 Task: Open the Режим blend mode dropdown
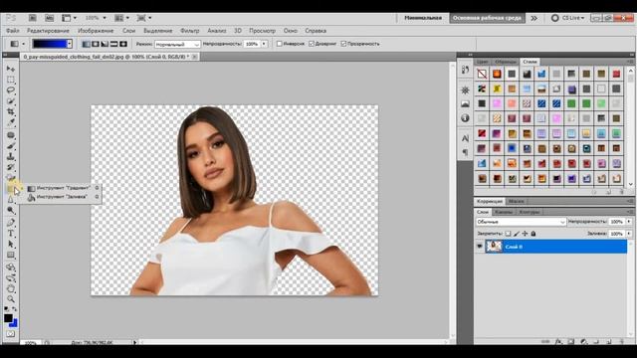(x=177, y=44)
